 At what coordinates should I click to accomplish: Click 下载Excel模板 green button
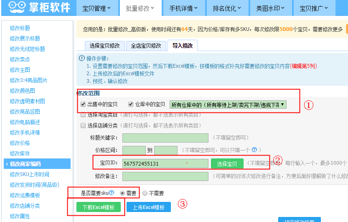[x=99, y=207]
